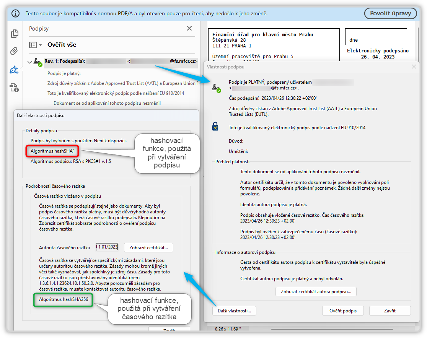427x338 pixels.
Task: Click the Povolit úpravy button
Action: [390, 13]
